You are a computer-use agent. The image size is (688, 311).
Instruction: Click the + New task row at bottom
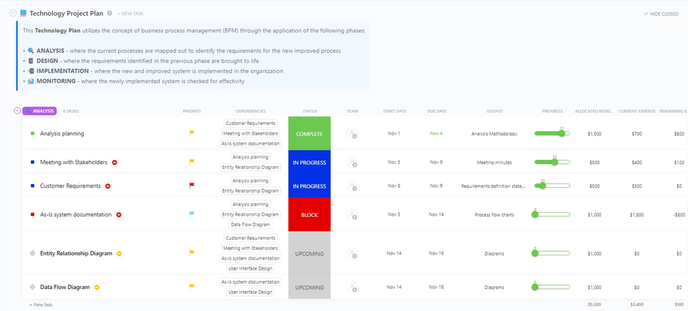[x=41, y=304]
